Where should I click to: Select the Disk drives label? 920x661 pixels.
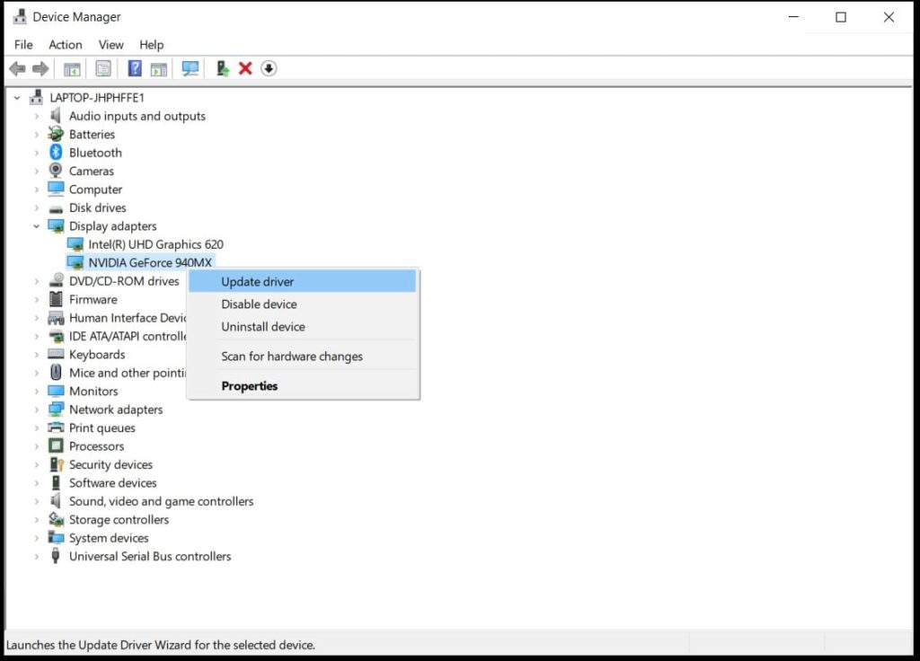click(97, 207)
